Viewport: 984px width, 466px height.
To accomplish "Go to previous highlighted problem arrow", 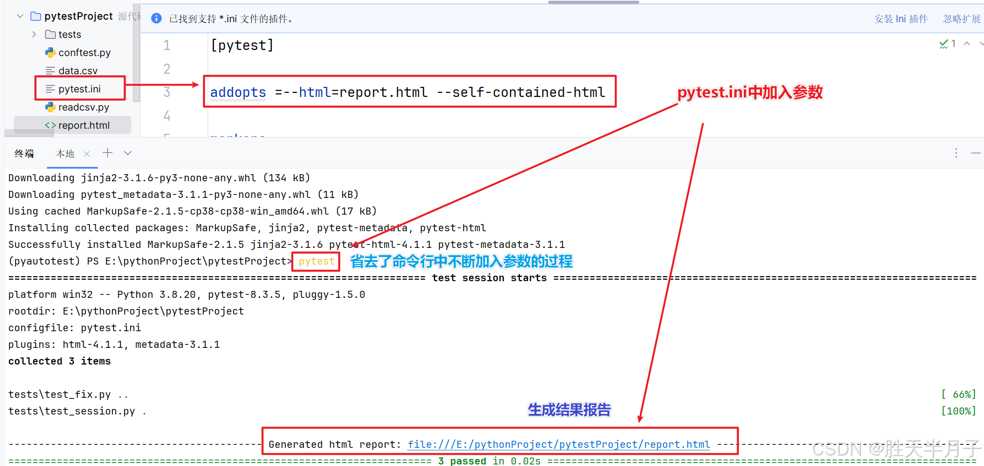I will 967,44.
